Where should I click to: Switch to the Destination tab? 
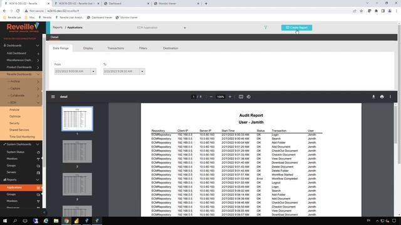[170, 48]
